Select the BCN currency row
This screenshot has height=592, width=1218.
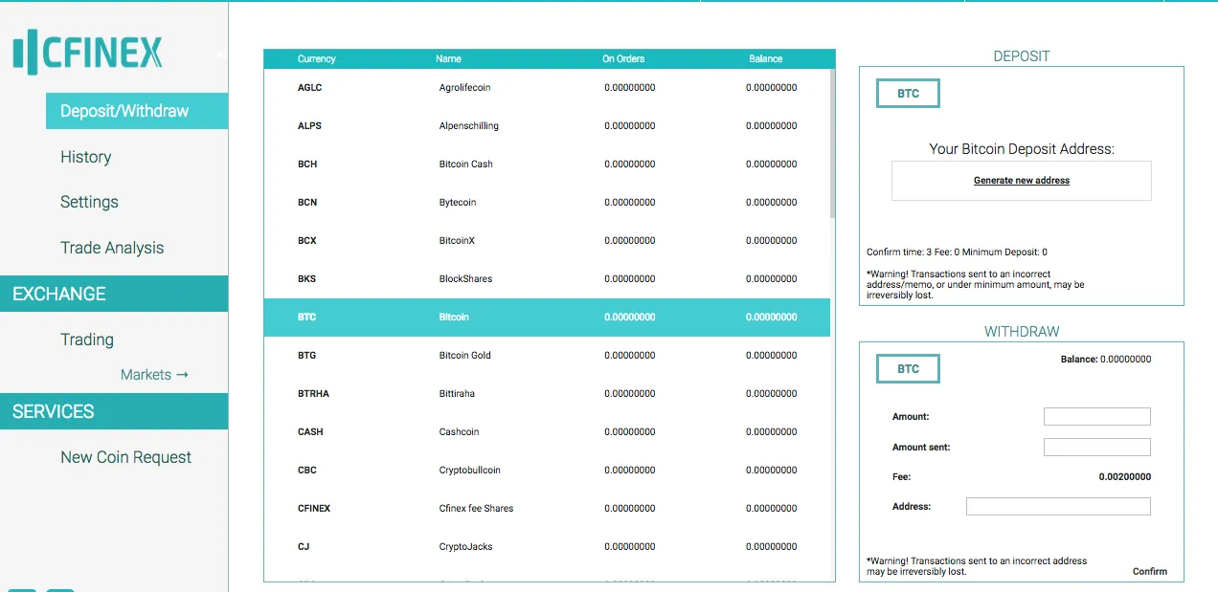click(x=547, y=203)
